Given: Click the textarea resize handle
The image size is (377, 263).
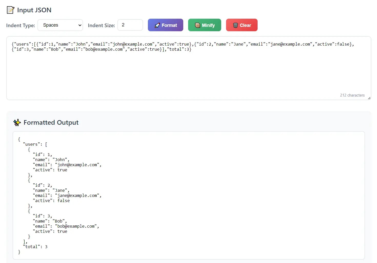Looking at the screenshot, I should click(x=370, y=98).
